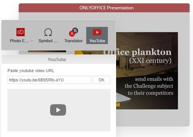Select the "(XXI century)" subtitle text

pyautogui.click(x=150, y=60)
